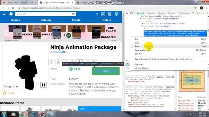Close the DevTools panel
This screenshot has width=209, height=117.
coord(207,13)
